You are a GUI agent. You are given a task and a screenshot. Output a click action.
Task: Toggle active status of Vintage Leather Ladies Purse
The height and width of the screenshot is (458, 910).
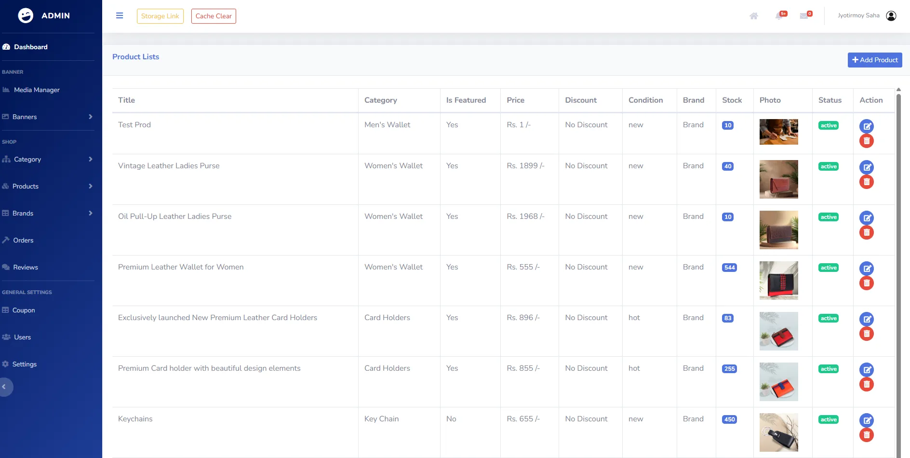tap(828, 166)
